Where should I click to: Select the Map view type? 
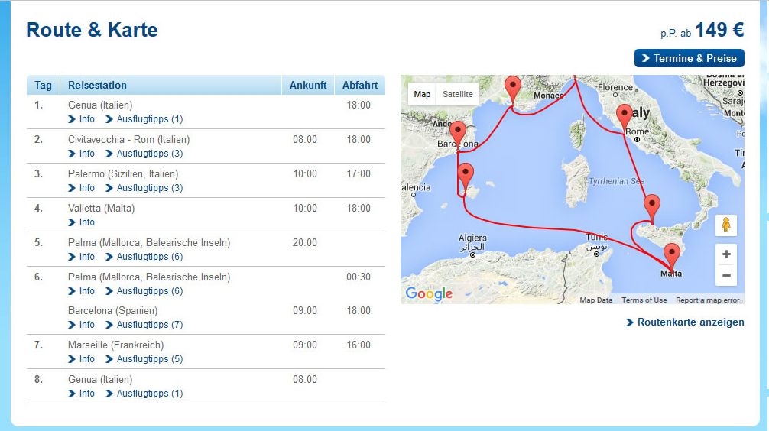point(422,94)
